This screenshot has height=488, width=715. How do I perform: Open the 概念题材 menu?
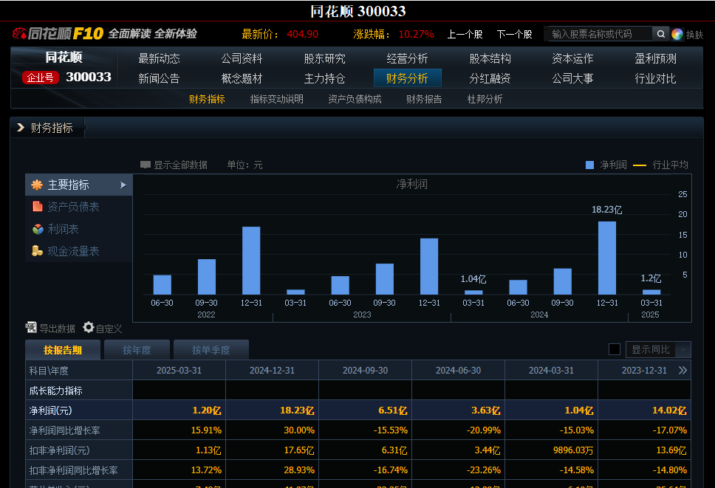[x=242, y=78]
